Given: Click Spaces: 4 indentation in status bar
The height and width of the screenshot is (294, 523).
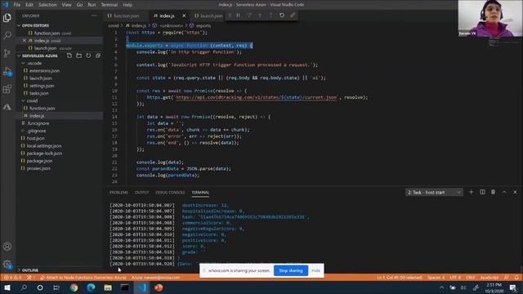Looking at the screenshot, I should tap(436, 278).
